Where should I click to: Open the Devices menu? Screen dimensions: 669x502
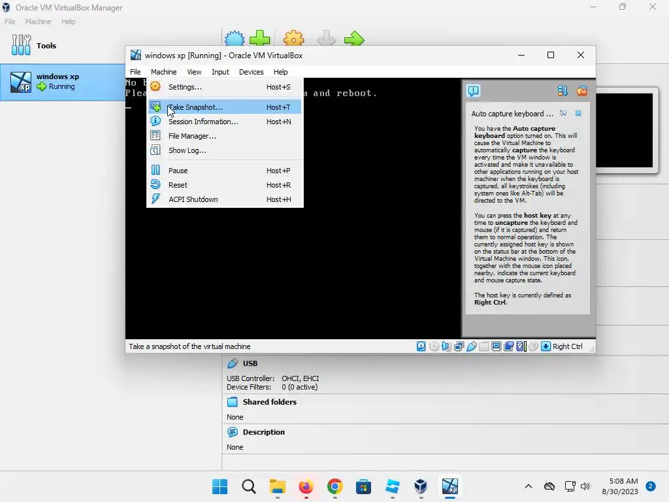point(251,72)
